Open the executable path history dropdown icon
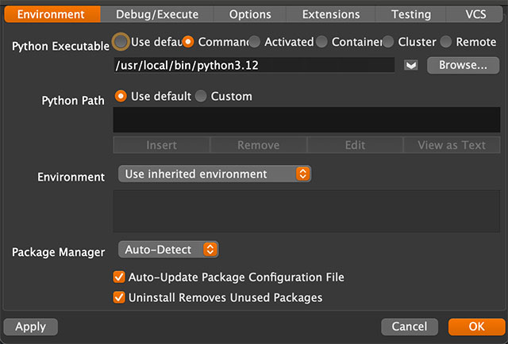Viewport: 508px width, 344px height. (x=411, y=65)
